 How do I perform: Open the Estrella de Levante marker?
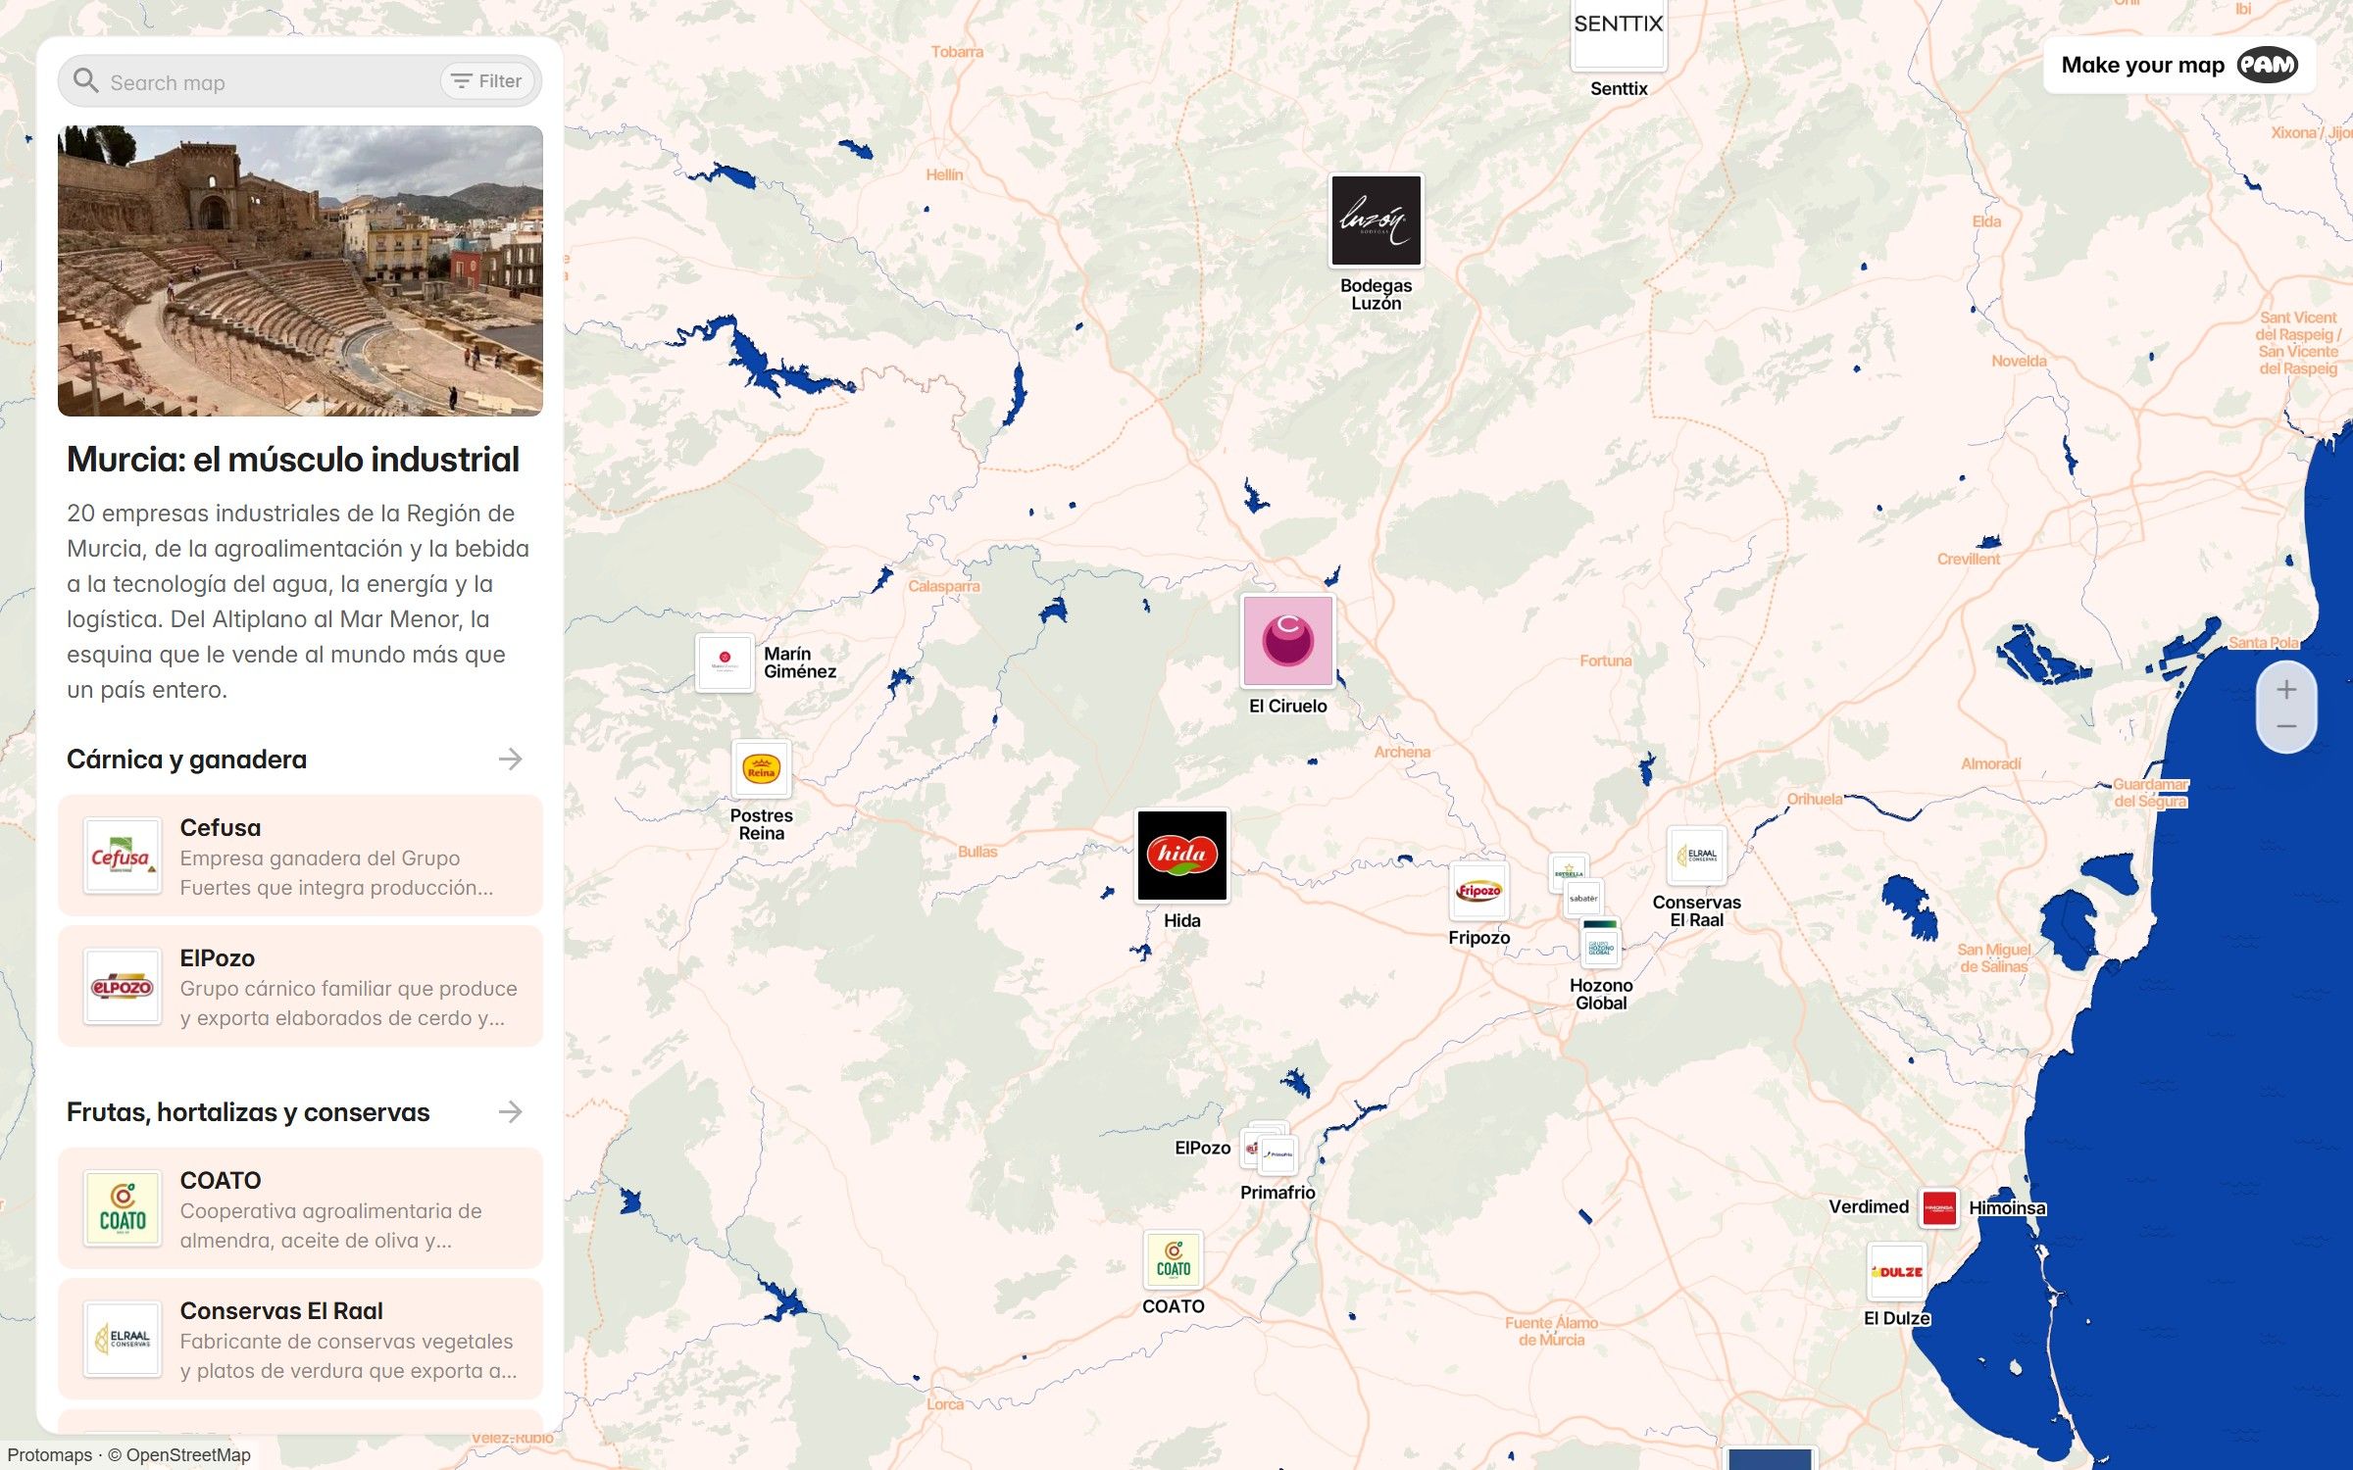1568,870
